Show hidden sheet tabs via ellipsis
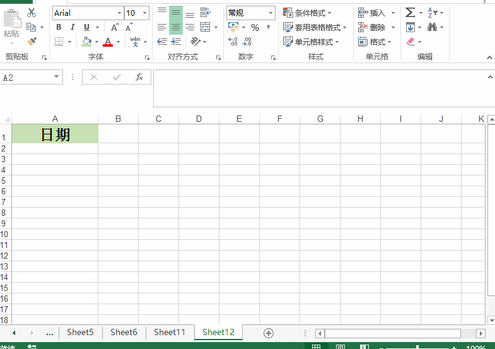 coord(50,333)
